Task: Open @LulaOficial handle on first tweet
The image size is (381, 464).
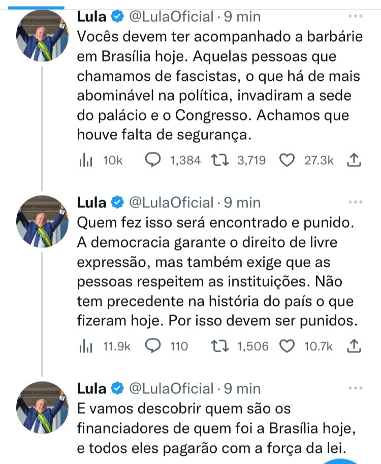Action: pos(172,16)
